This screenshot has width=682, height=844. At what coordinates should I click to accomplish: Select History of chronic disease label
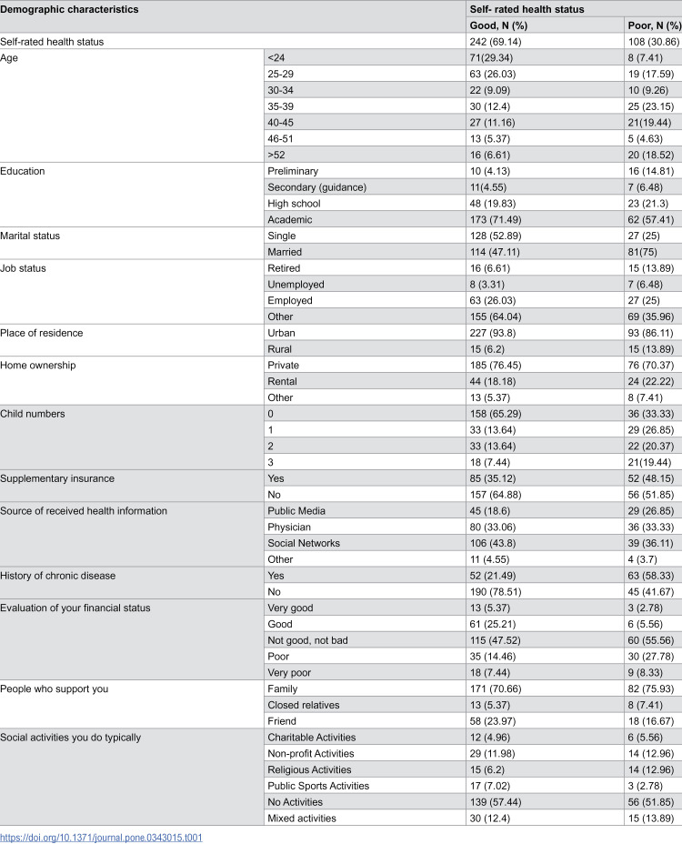point(57,576)
